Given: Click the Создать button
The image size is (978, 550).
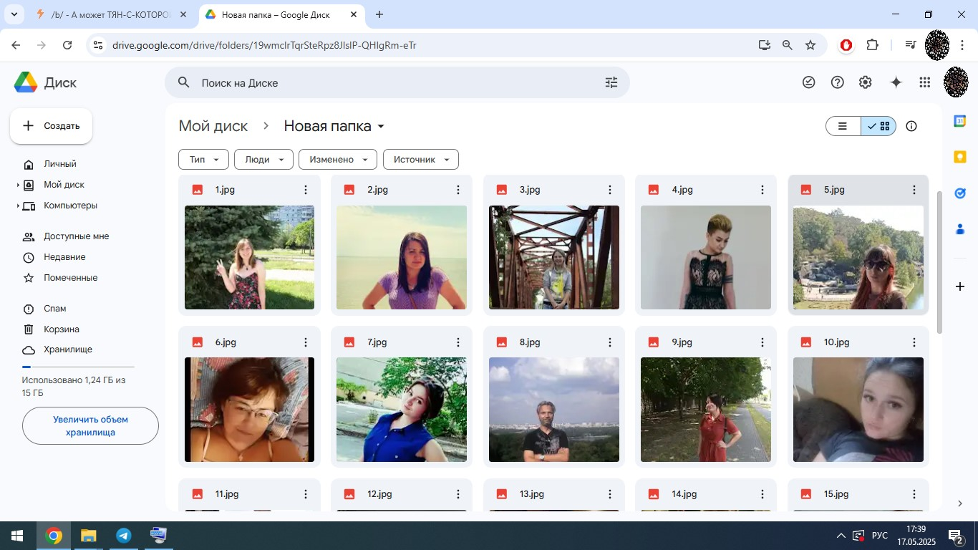Looking at the screenshot, I should (x=51, y=126).
